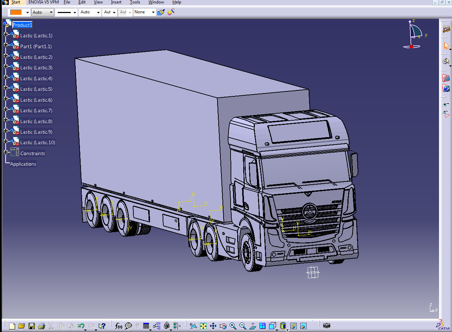Toggle the Hide/Show eye icon
Screen dimensions: 452x332
click(446, 104)
